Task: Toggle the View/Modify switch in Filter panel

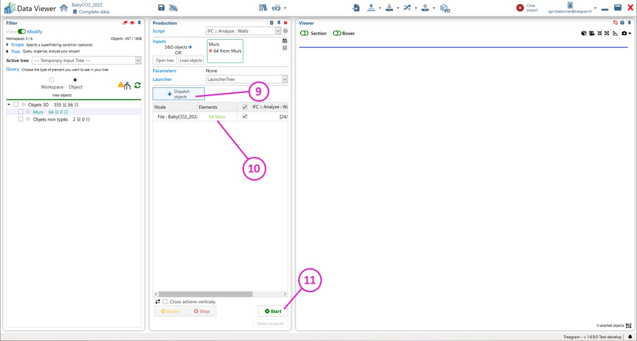Action: click(21, 31)
